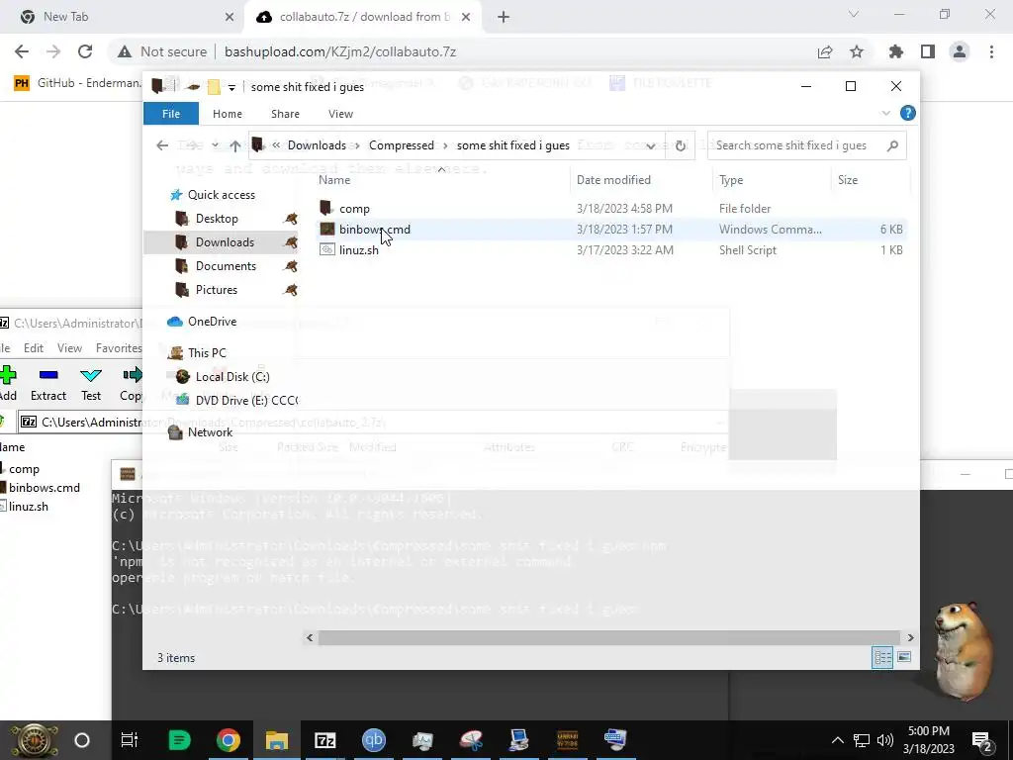The height and width of the screenshot is (760, 1013).
Task: Go back in Chrome
Action: click(x=22, y=51)
